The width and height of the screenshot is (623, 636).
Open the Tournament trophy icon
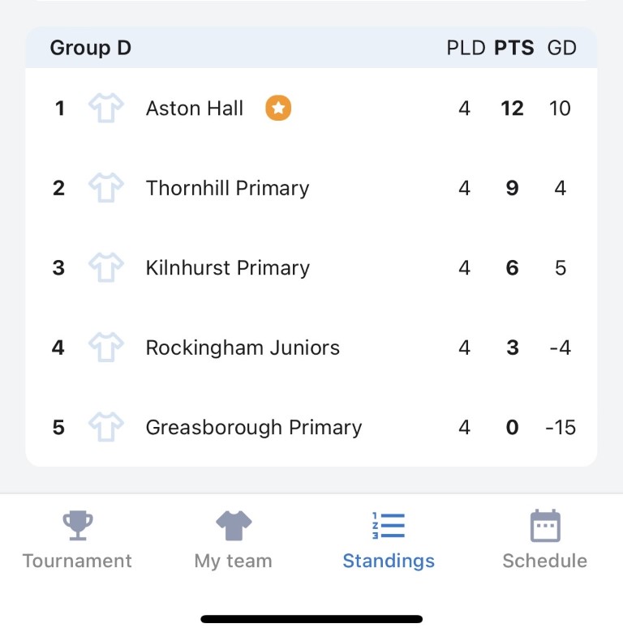(x=78, y=525)
